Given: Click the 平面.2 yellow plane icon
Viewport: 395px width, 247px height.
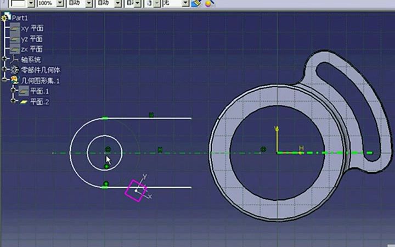Looking at the screenshot, I should pyautogui.click(x=24, y=102).
